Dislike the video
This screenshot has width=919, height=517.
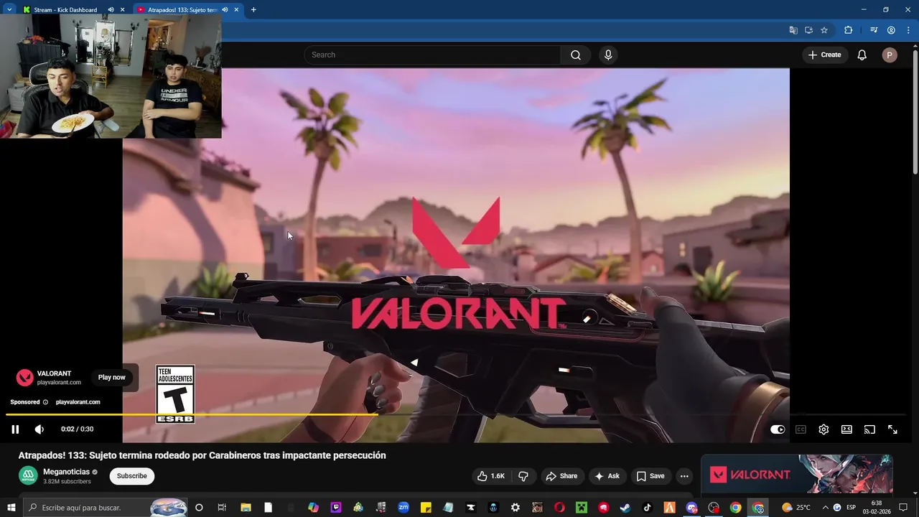pyautogui.click(x=523, y=476)
